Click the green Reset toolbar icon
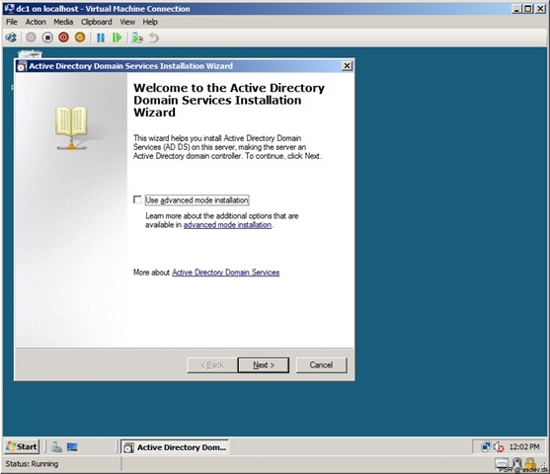This screenshot has height=474, width=550. point(117,38)
